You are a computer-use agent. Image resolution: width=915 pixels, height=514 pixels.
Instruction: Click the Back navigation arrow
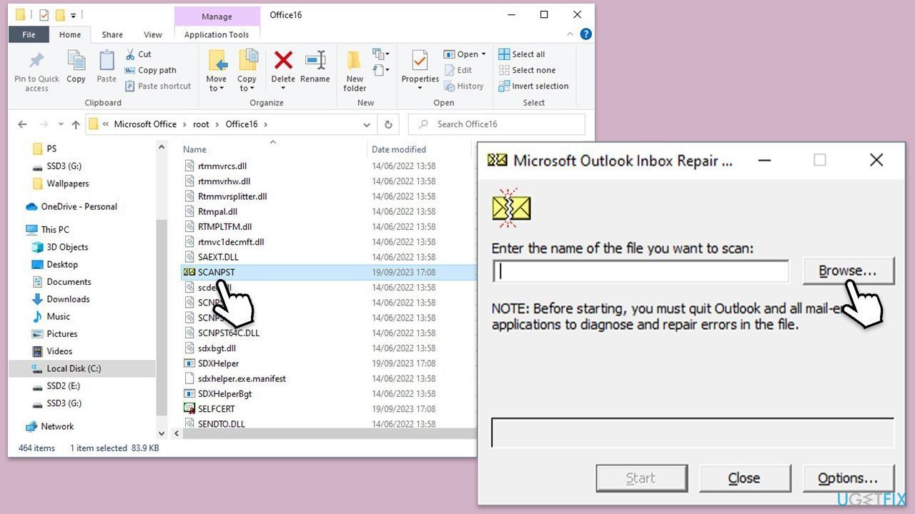coord(22,124)
